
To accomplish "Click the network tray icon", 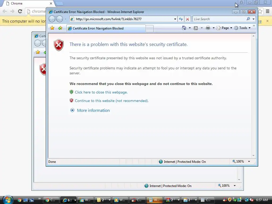I will [x=246, y=200].
